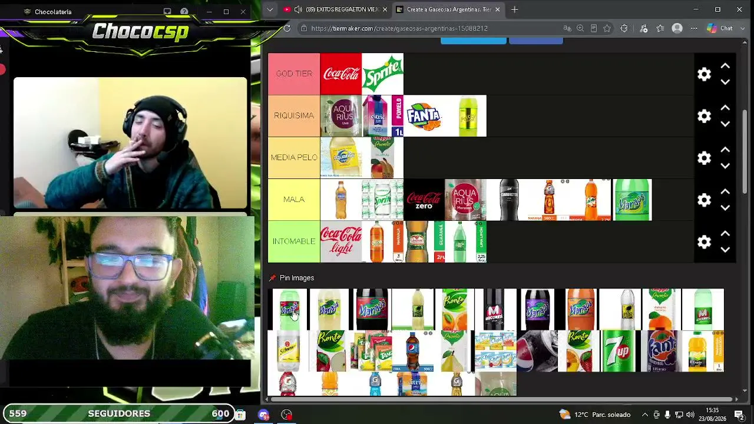This screenshot has height=424, width=754.
Task: Click the MALA tier label cell
Action: (x=294, y=199)
